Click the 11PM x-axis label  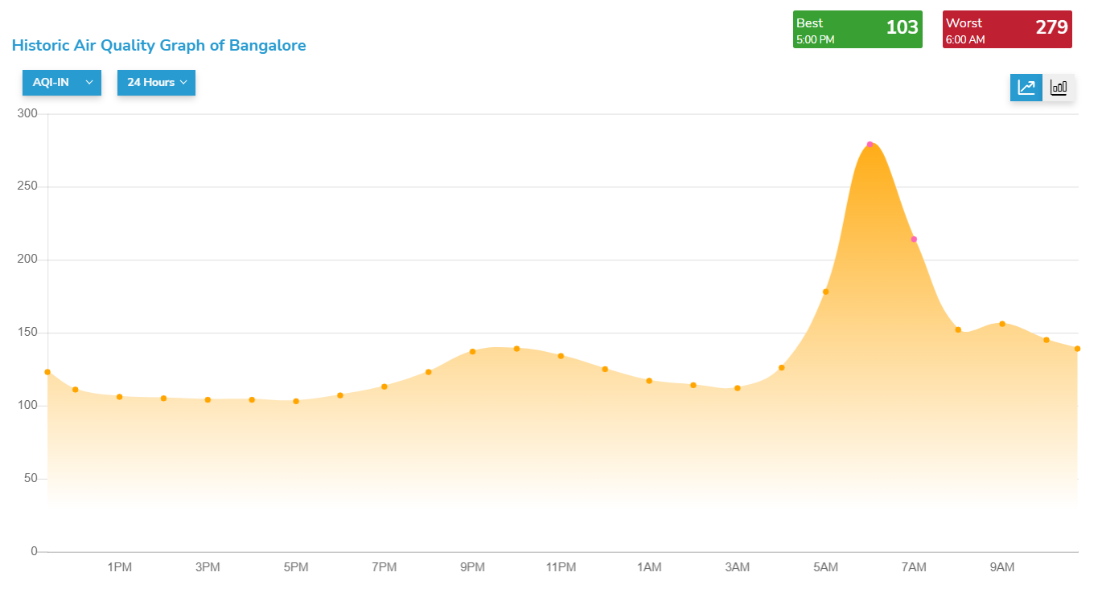[x=561, y=567]
